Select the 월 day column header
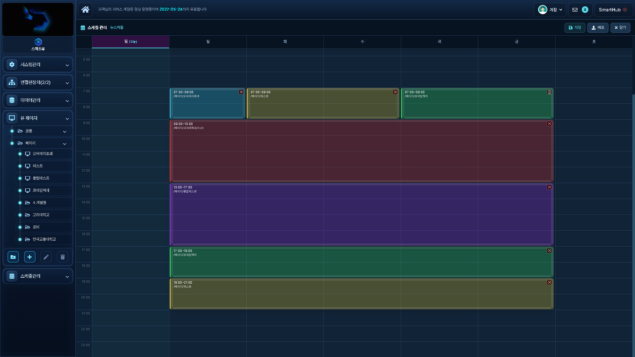Image resolution: width=635 pixels, height=357 pixels. point(208,42)
